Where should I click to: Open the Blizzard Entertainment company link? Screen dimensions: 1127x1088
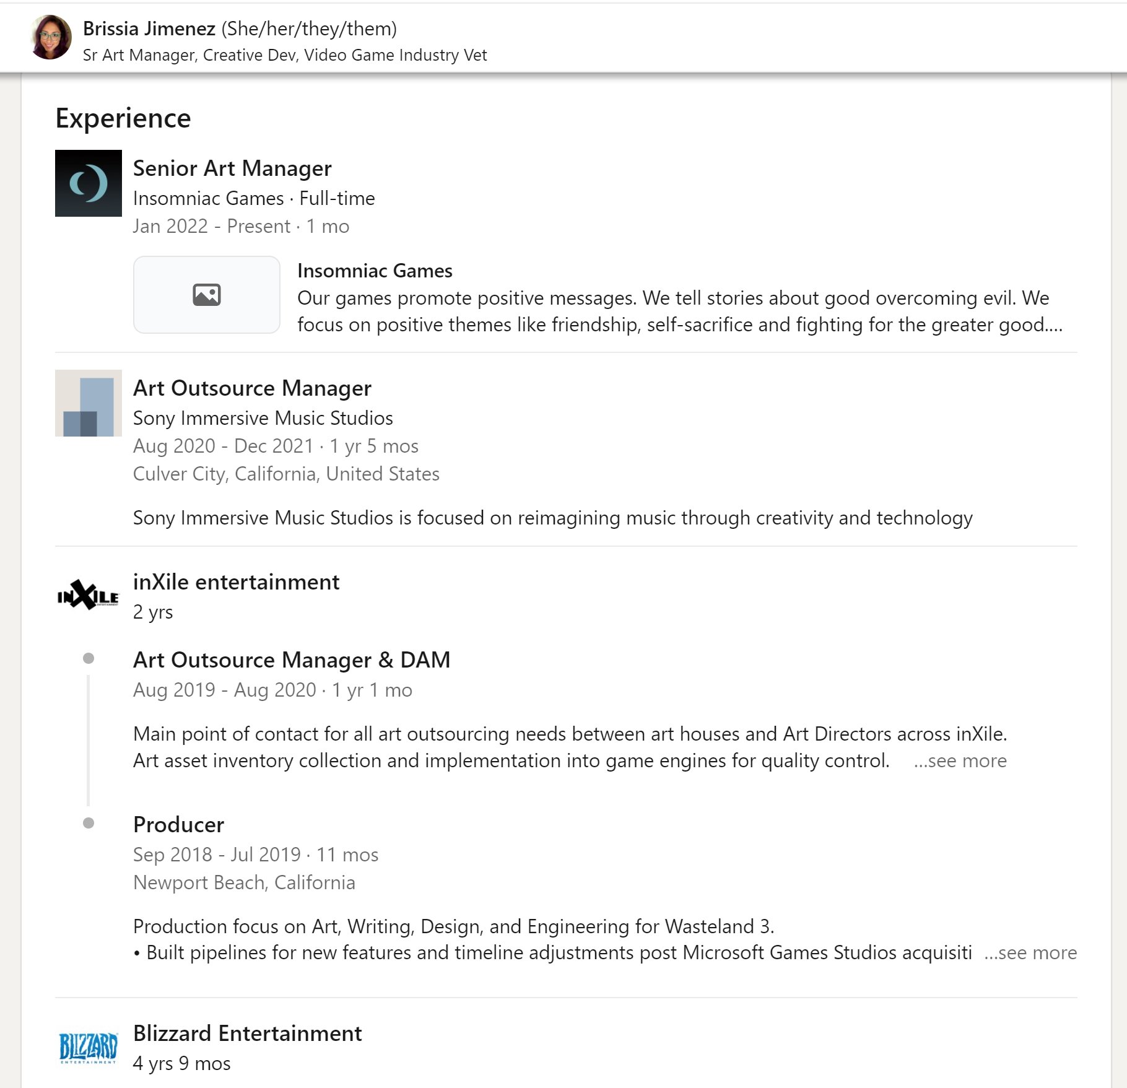click(247, 1034)
